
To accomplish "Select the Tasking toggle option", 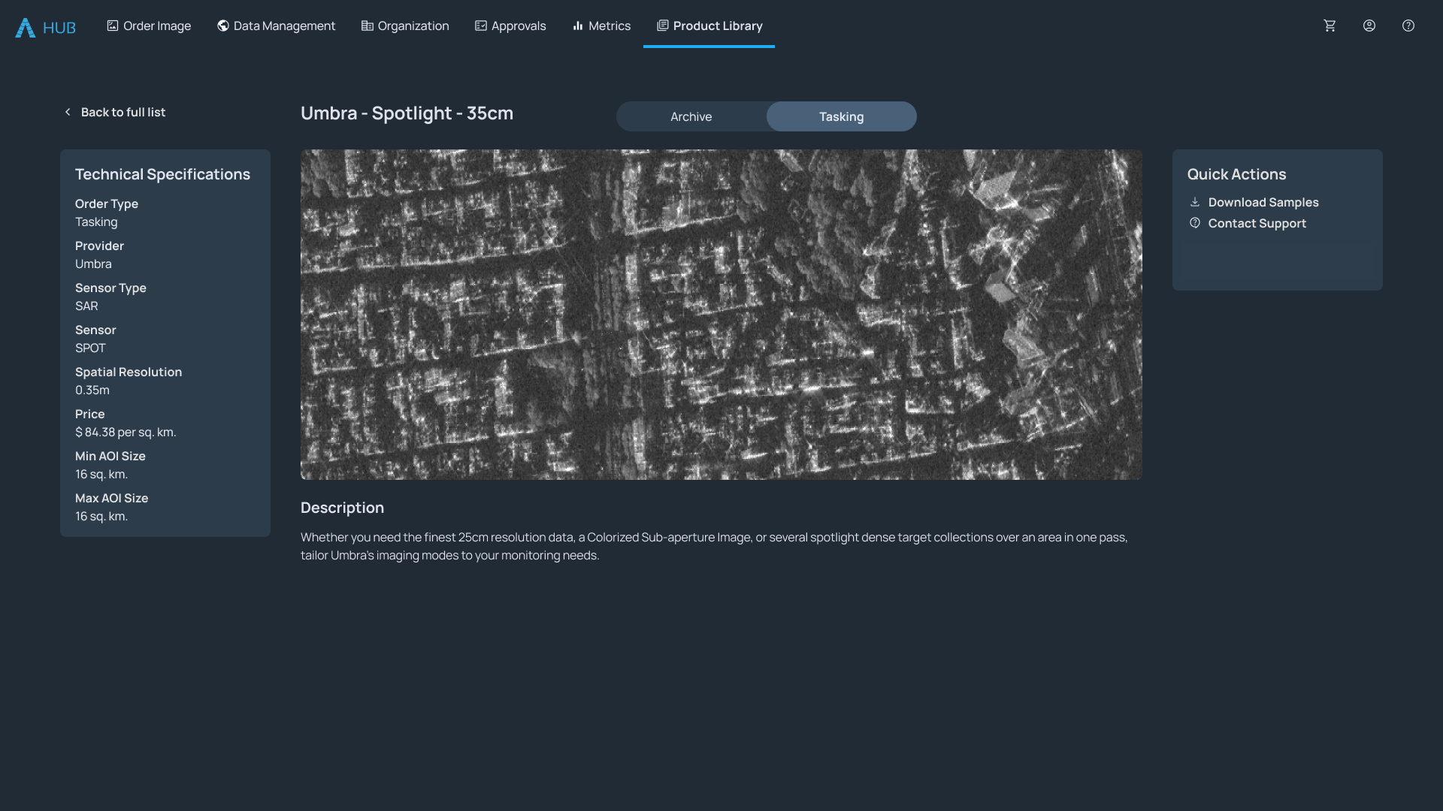I will pos(841,116).
